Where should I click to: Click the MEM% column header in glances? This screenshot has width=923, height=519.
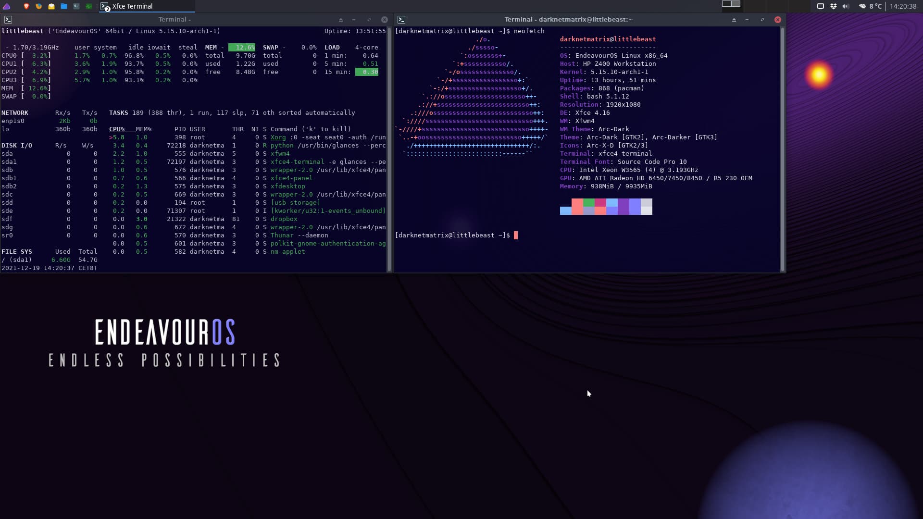point(144,129)
